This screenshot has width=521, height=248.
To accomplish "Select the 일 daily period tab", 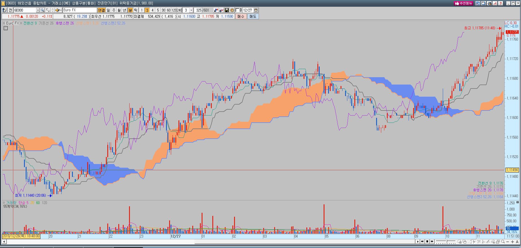I will (x=108, y=10).
